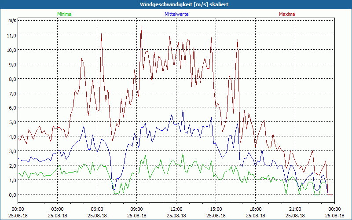Image resolution: width=352 pixels, height=220 pixels.
Task: Click the 09:00 time axis label
Action: (x=136, y=209)
